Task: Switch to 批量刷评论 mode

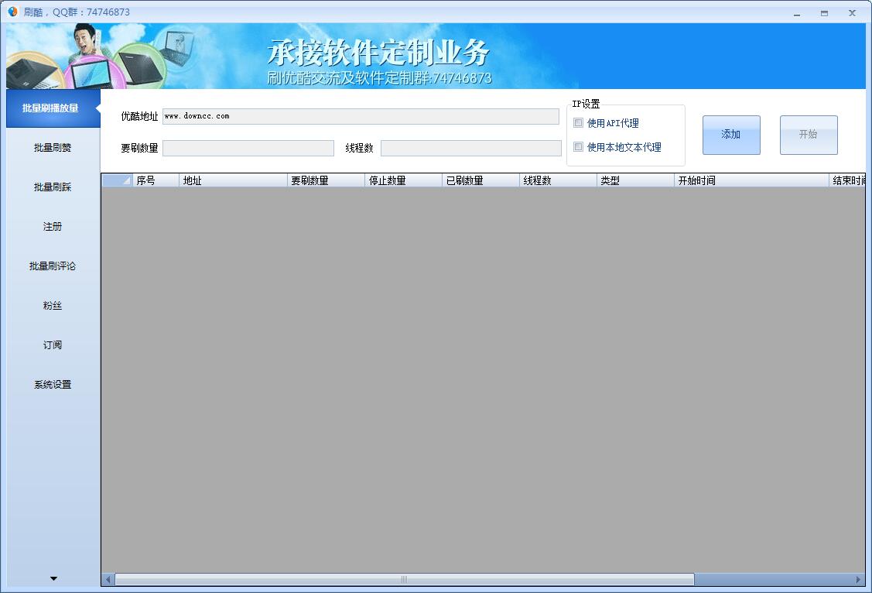Action: pos(51,266)
